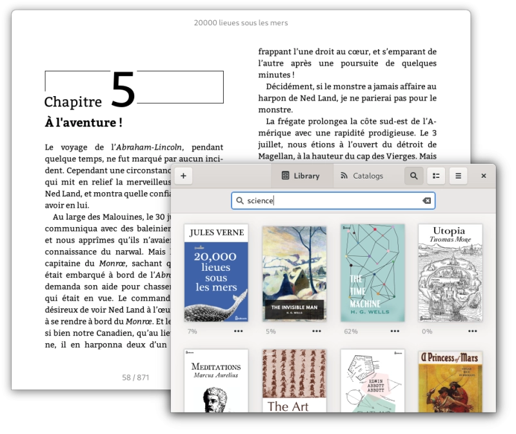Image resolution: width=516 pixels, height=434 pixels.
Task: Open A Princess of Mars cover
Action: tap(450, 381)
